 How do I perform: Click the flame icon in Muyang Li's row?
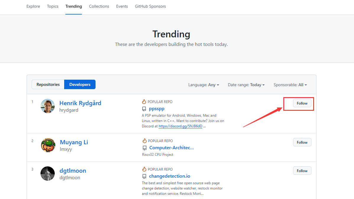(145, 141)
